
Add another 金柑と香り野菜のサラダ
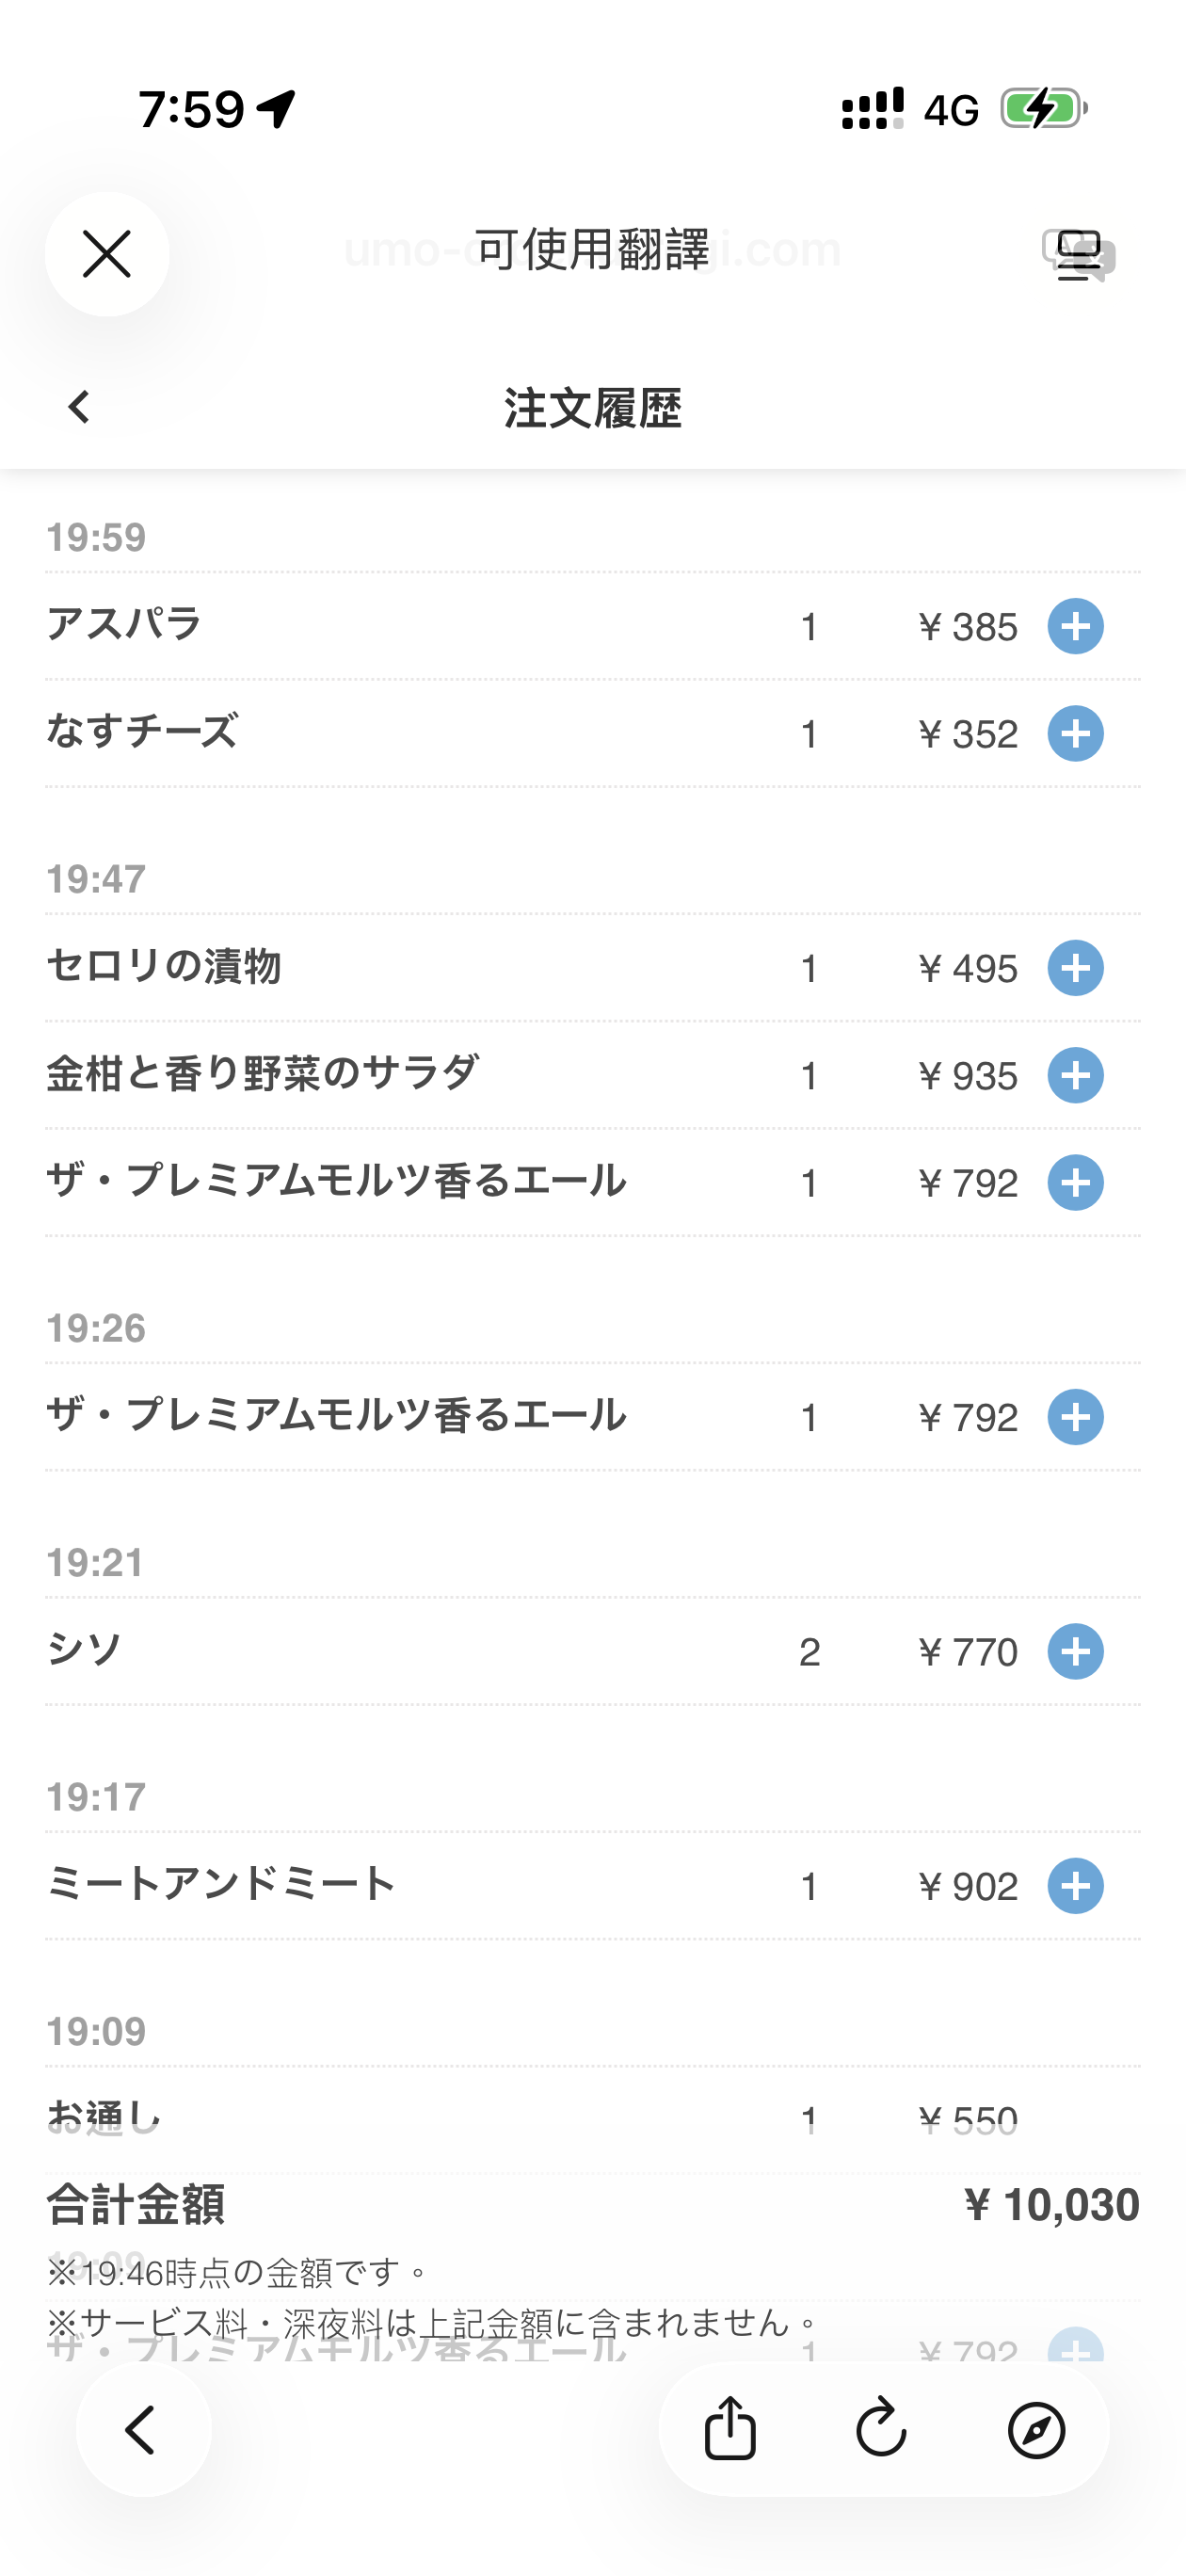coord(1075,1076)
